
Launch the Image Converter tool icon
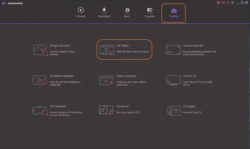click(41, 50)
